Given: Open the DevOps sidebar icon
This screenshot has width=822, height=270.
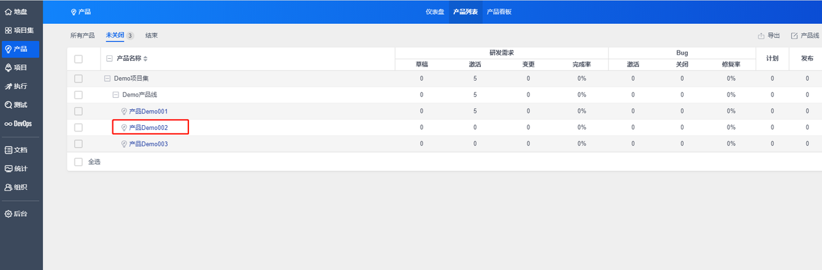Looking at the screenshot, I should [x=8, y=124].
